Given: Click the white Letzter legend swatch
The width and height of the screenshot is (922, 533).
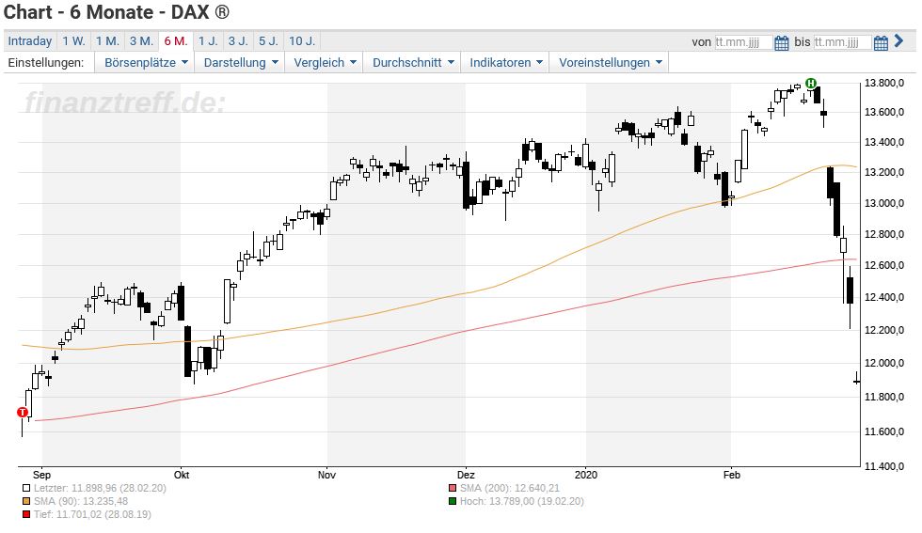Looking at the screenshot, I should coord(26,488).
